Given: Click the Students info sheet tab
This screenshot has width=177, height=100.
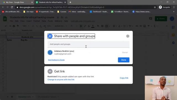Looking at the screenshot, I should (26, 97).
